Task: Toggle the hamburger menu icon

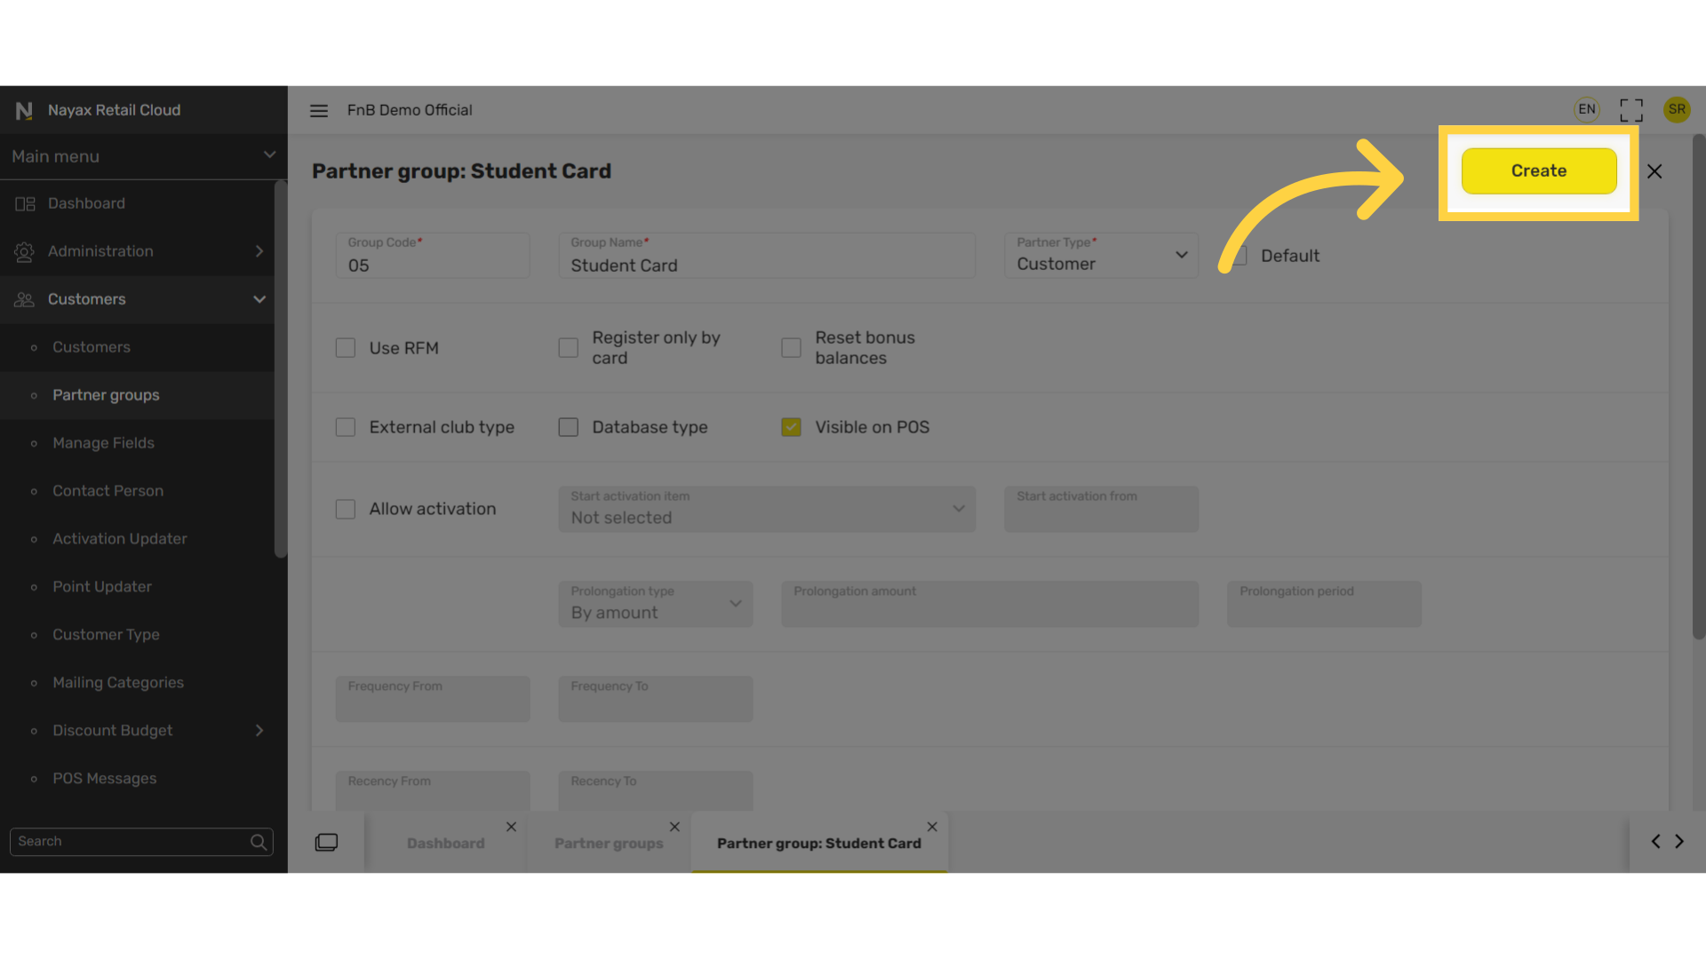Action: click(x=319, y=110)
